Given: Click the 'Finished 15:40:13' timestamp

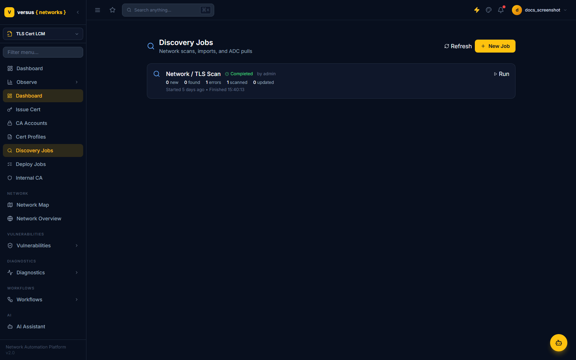Looking at the screenshot, I should tap(227, 90).
